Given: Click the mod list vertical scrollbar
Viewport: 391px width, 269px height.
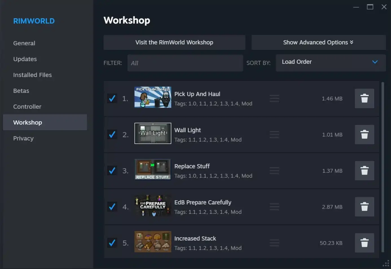Looking at the screenshot, I should [x=383, y=167].
